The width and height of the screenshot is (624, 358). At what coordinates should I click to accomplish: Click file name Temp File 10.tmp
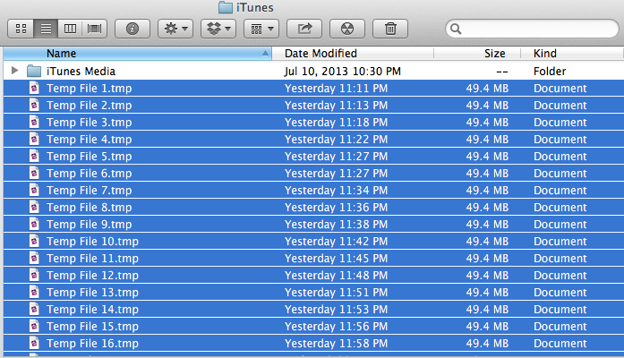[93, 242]
